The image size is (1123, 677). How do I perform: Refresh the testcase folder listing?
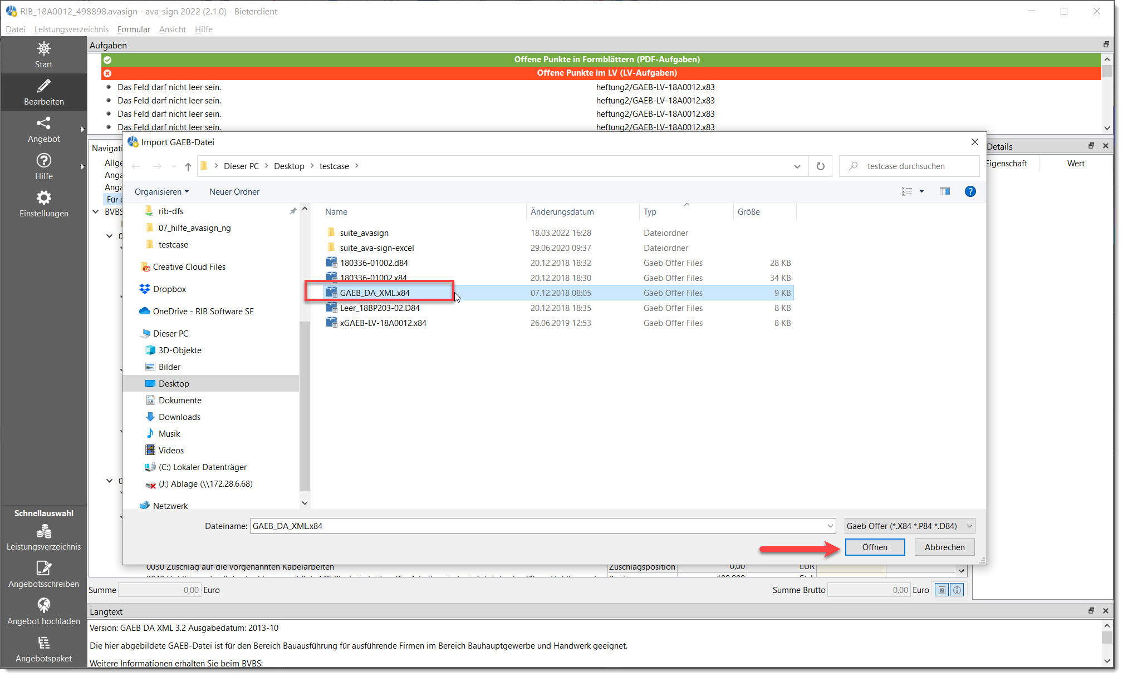pos(820,166)
